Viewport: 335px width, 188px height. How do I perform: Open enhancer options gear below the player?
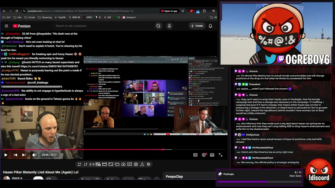(148, 164)
